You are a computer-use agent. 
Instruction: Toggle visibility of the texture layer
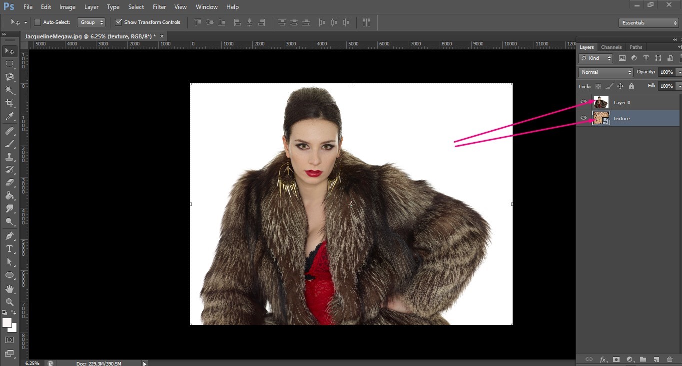point(584,118)
